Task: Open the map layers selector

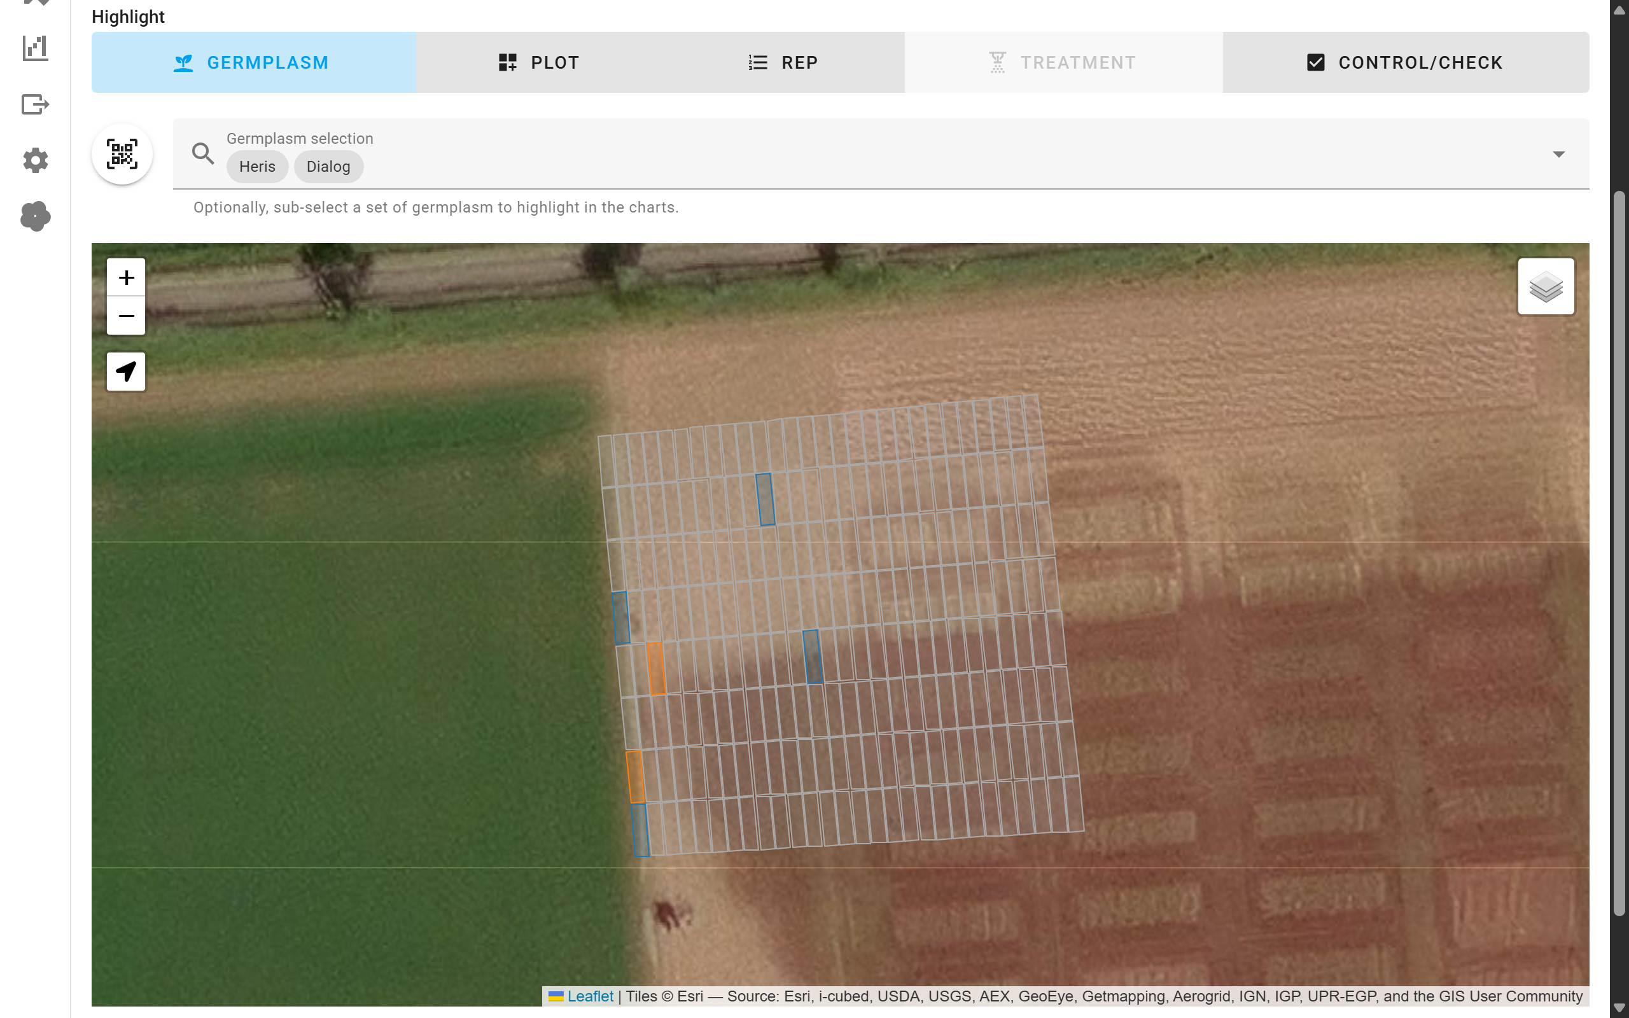Action: click(x=1546, y=287)
